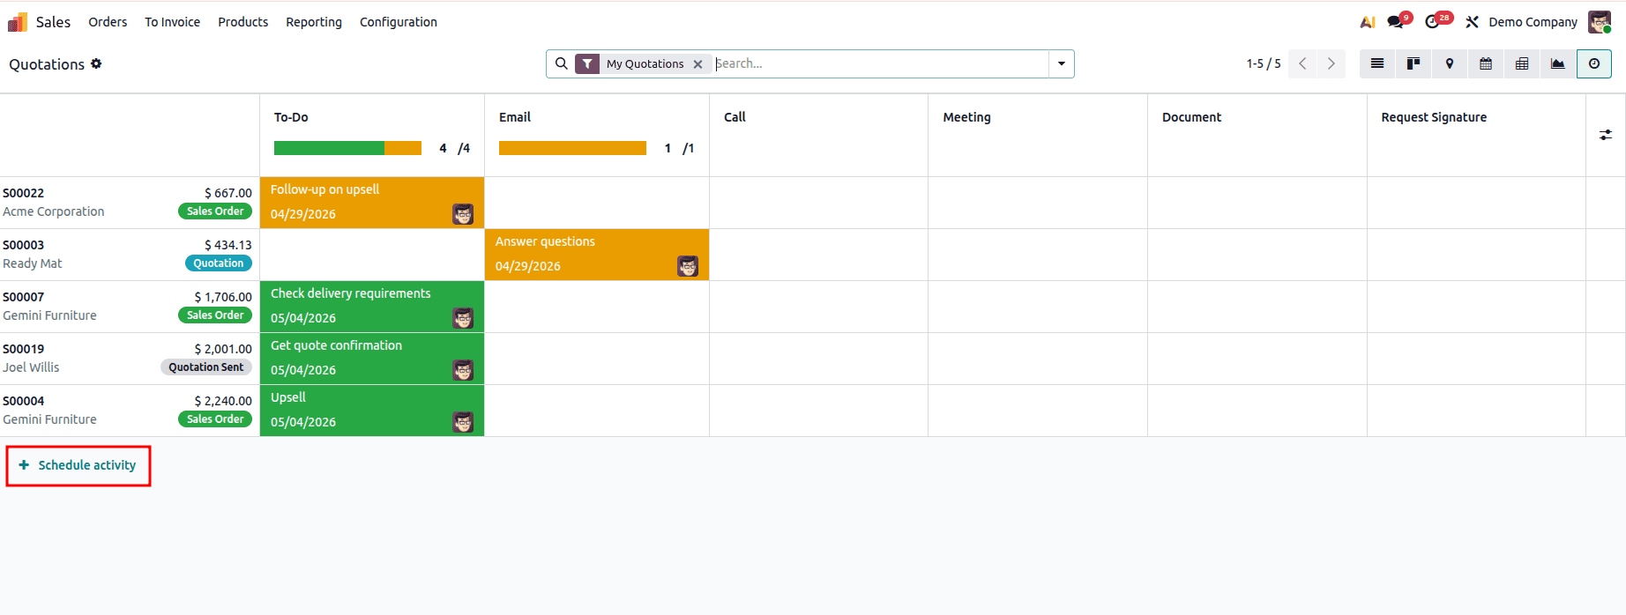Click the To-Do progress bar orange segment
The image size is (1626, 615).
pos(403,148)
